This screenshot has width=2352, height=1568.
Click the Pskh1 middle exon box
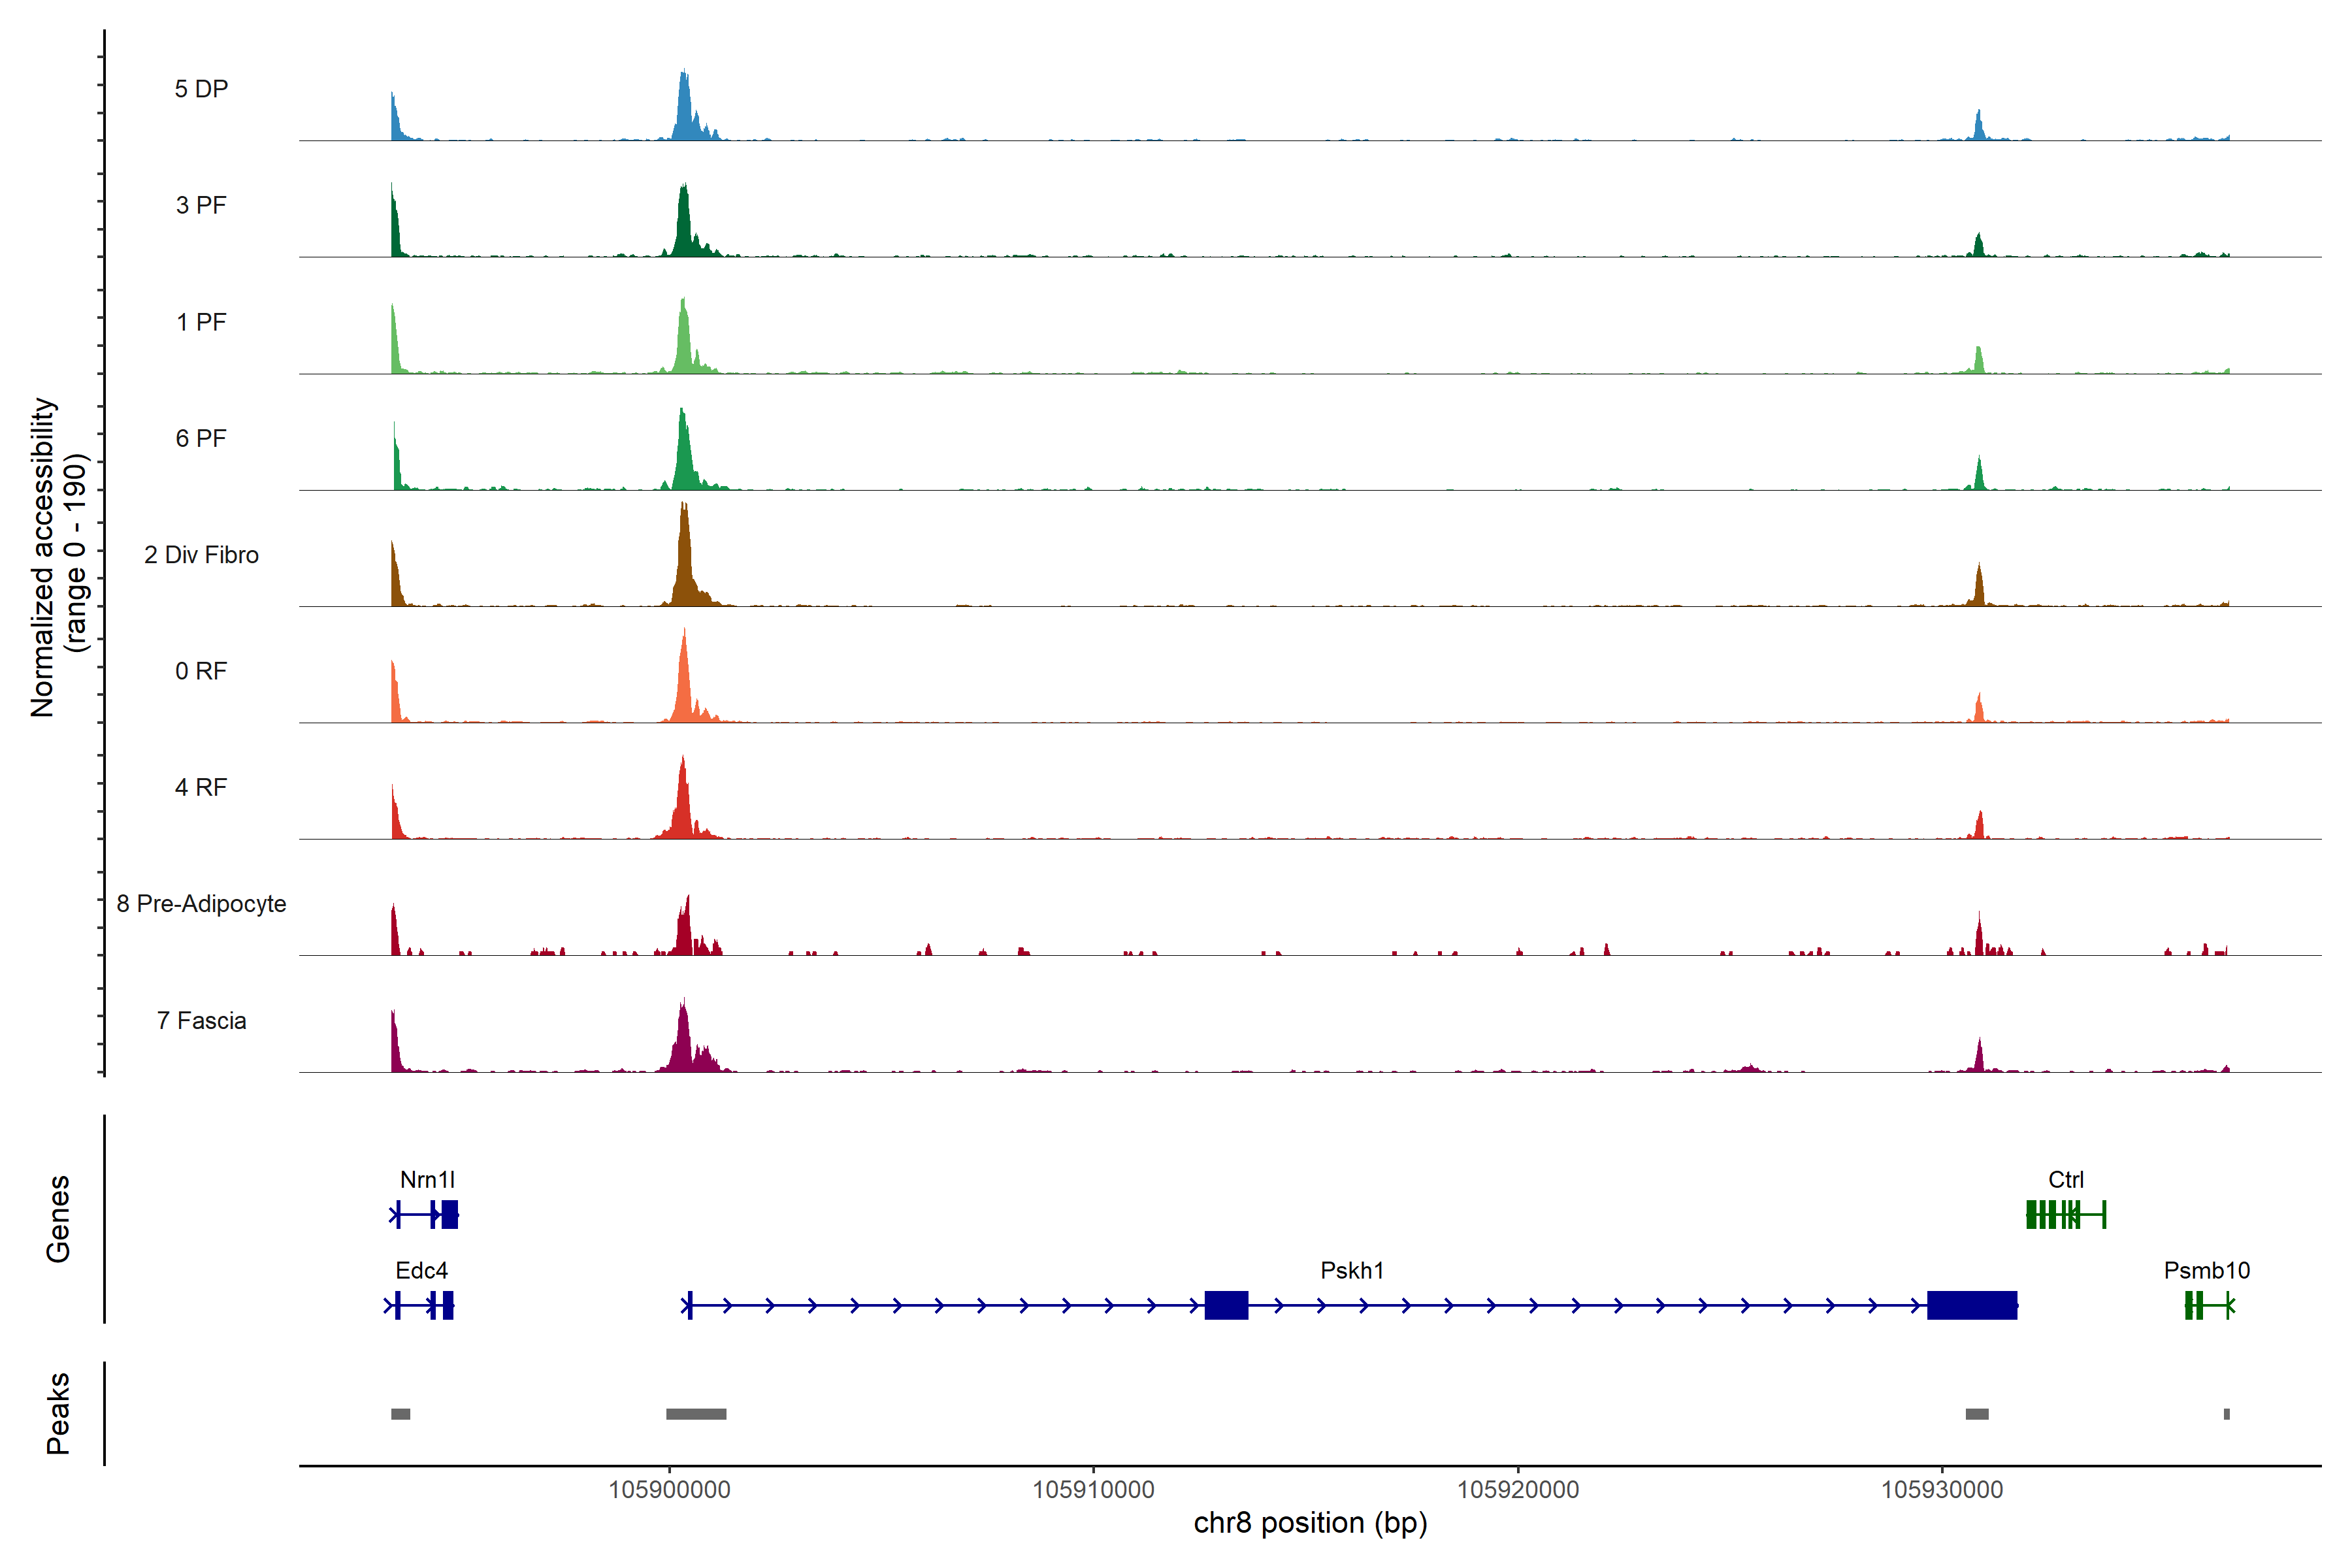pos(1226,1305)
